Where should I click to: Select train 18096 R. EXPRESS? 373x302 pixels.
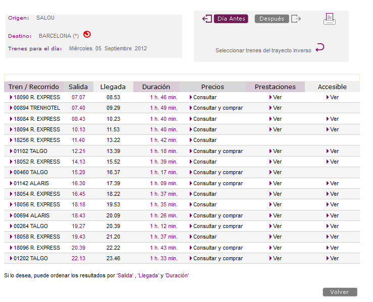pyautogui.click(x=35, y=248)
